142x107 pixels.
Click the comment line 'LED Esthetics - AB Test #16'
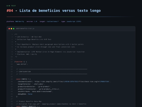(28, 37)
